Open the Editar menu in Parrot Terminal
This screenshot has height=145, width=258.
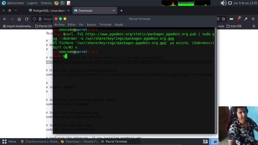(x=72, y=25)
